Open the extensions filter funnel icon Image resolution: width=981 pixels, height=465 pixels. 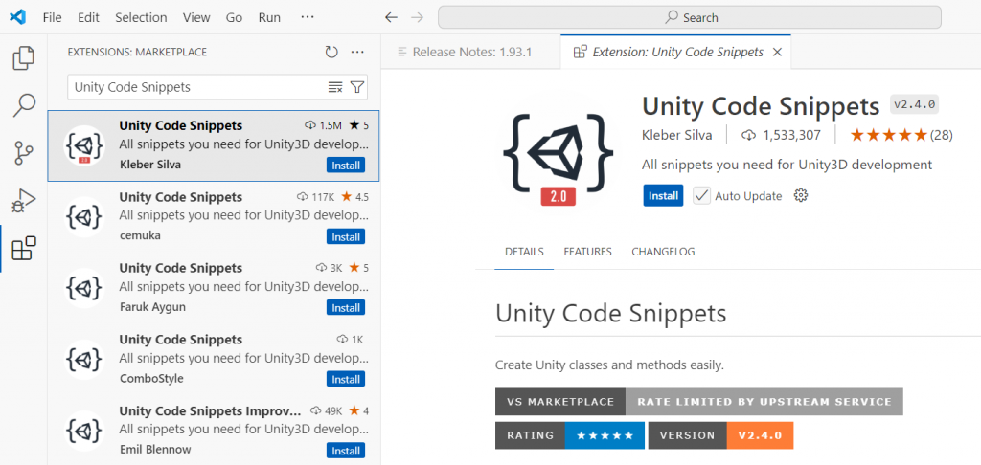[356, 87]
